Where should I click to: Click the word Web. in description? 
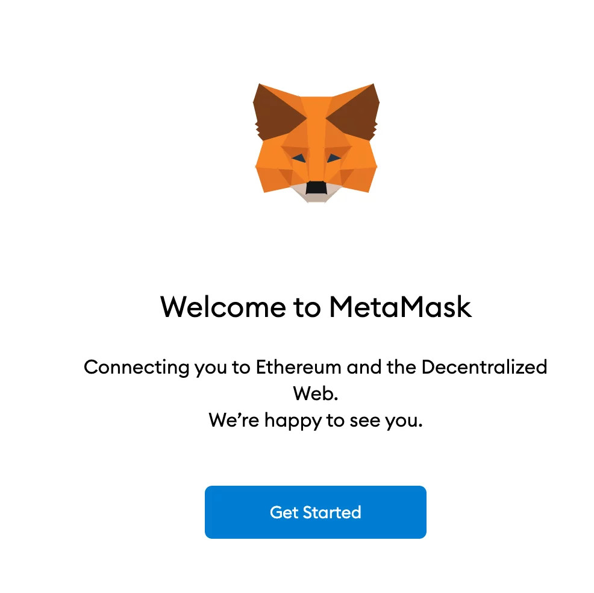coord(316,394)
